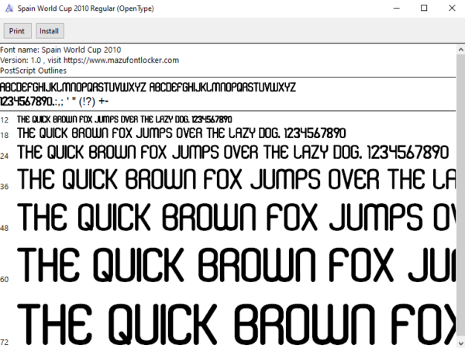The width and height of the screenshot is (465, 348).
Task: Click the 12-point pangram sample line
Action: 125,119
